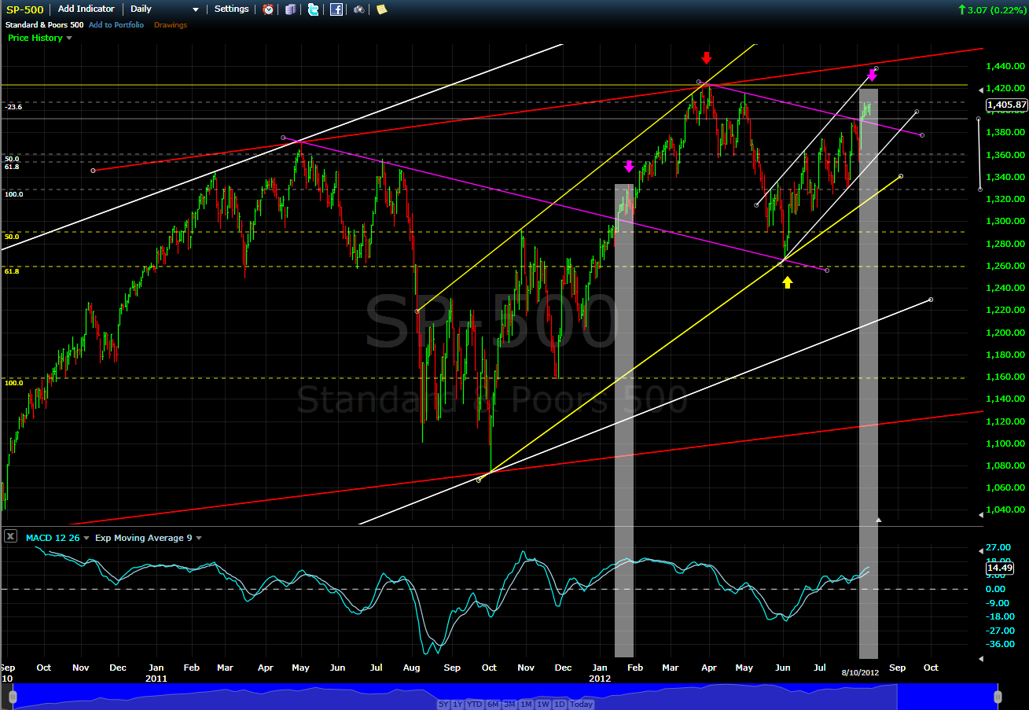The image size is (1029, 710).
Task: Click the red down arrow drawing near April
Action: pos(706,57)
